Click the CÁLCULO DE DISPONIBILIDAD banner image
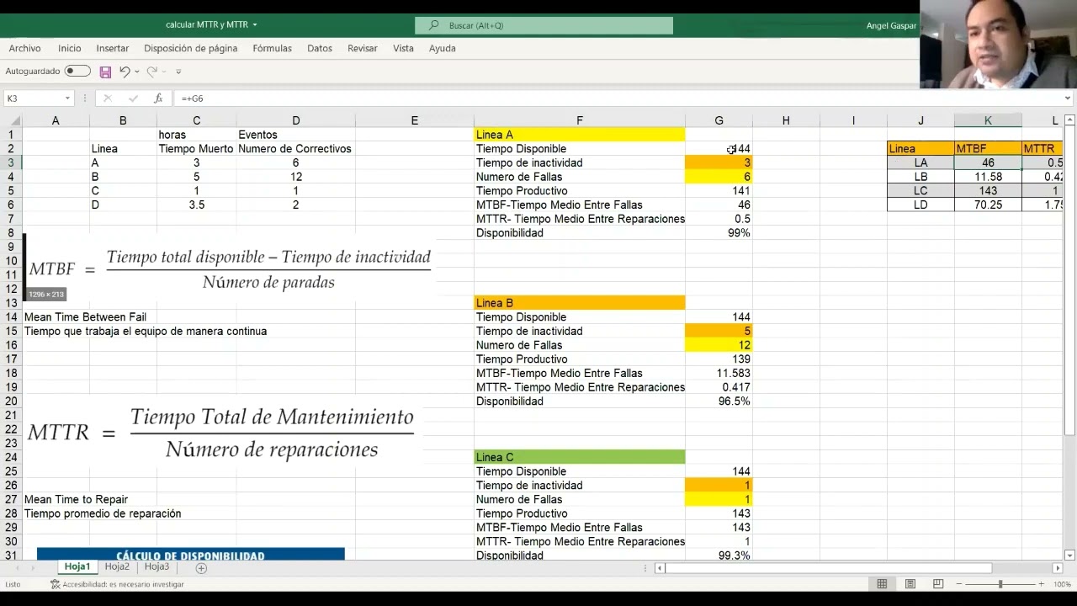The height and width of the screenshot is (606, 1077). pos(191,555)
